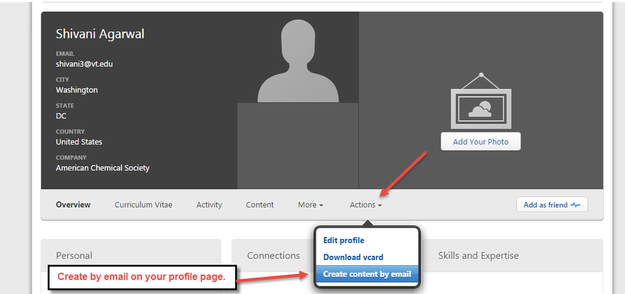
Task: Choose Create content by email
Action: [x=367, y=274]
